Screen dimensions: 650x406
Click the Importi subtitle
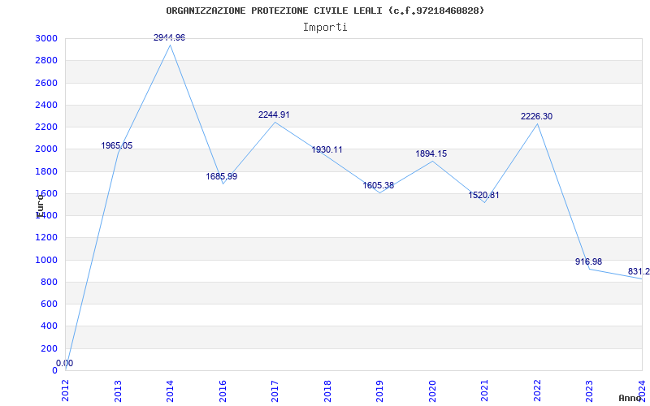tap(325, 28)
